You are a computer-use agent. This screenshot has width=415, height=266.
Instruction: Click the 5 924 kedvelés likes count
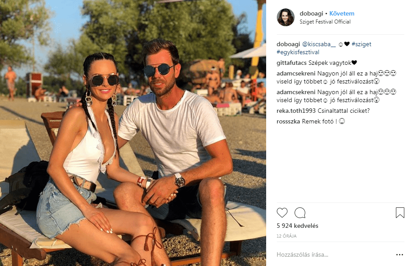298,226
